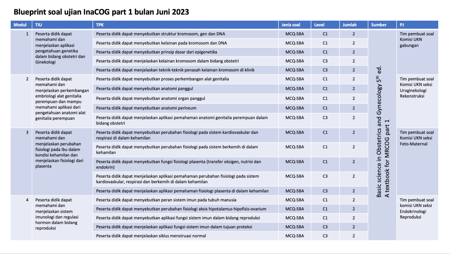The height and width of the screenshot is (254, 450).
Task: Select the 'prinsip dasar dari epigenetika' cell
Action: [156, 52]
